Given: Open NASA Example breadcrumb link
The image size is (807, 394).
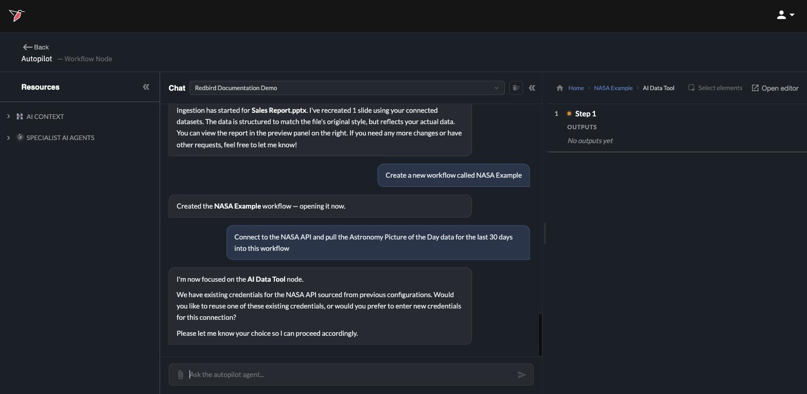Looking at the screenshot, I should click(613, 88).
